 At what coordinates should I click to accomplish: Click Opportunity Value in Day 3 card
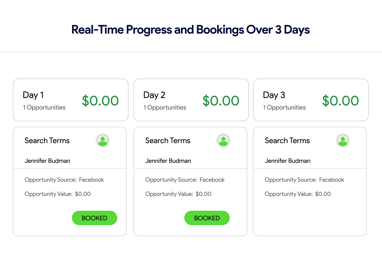point(298,194)
